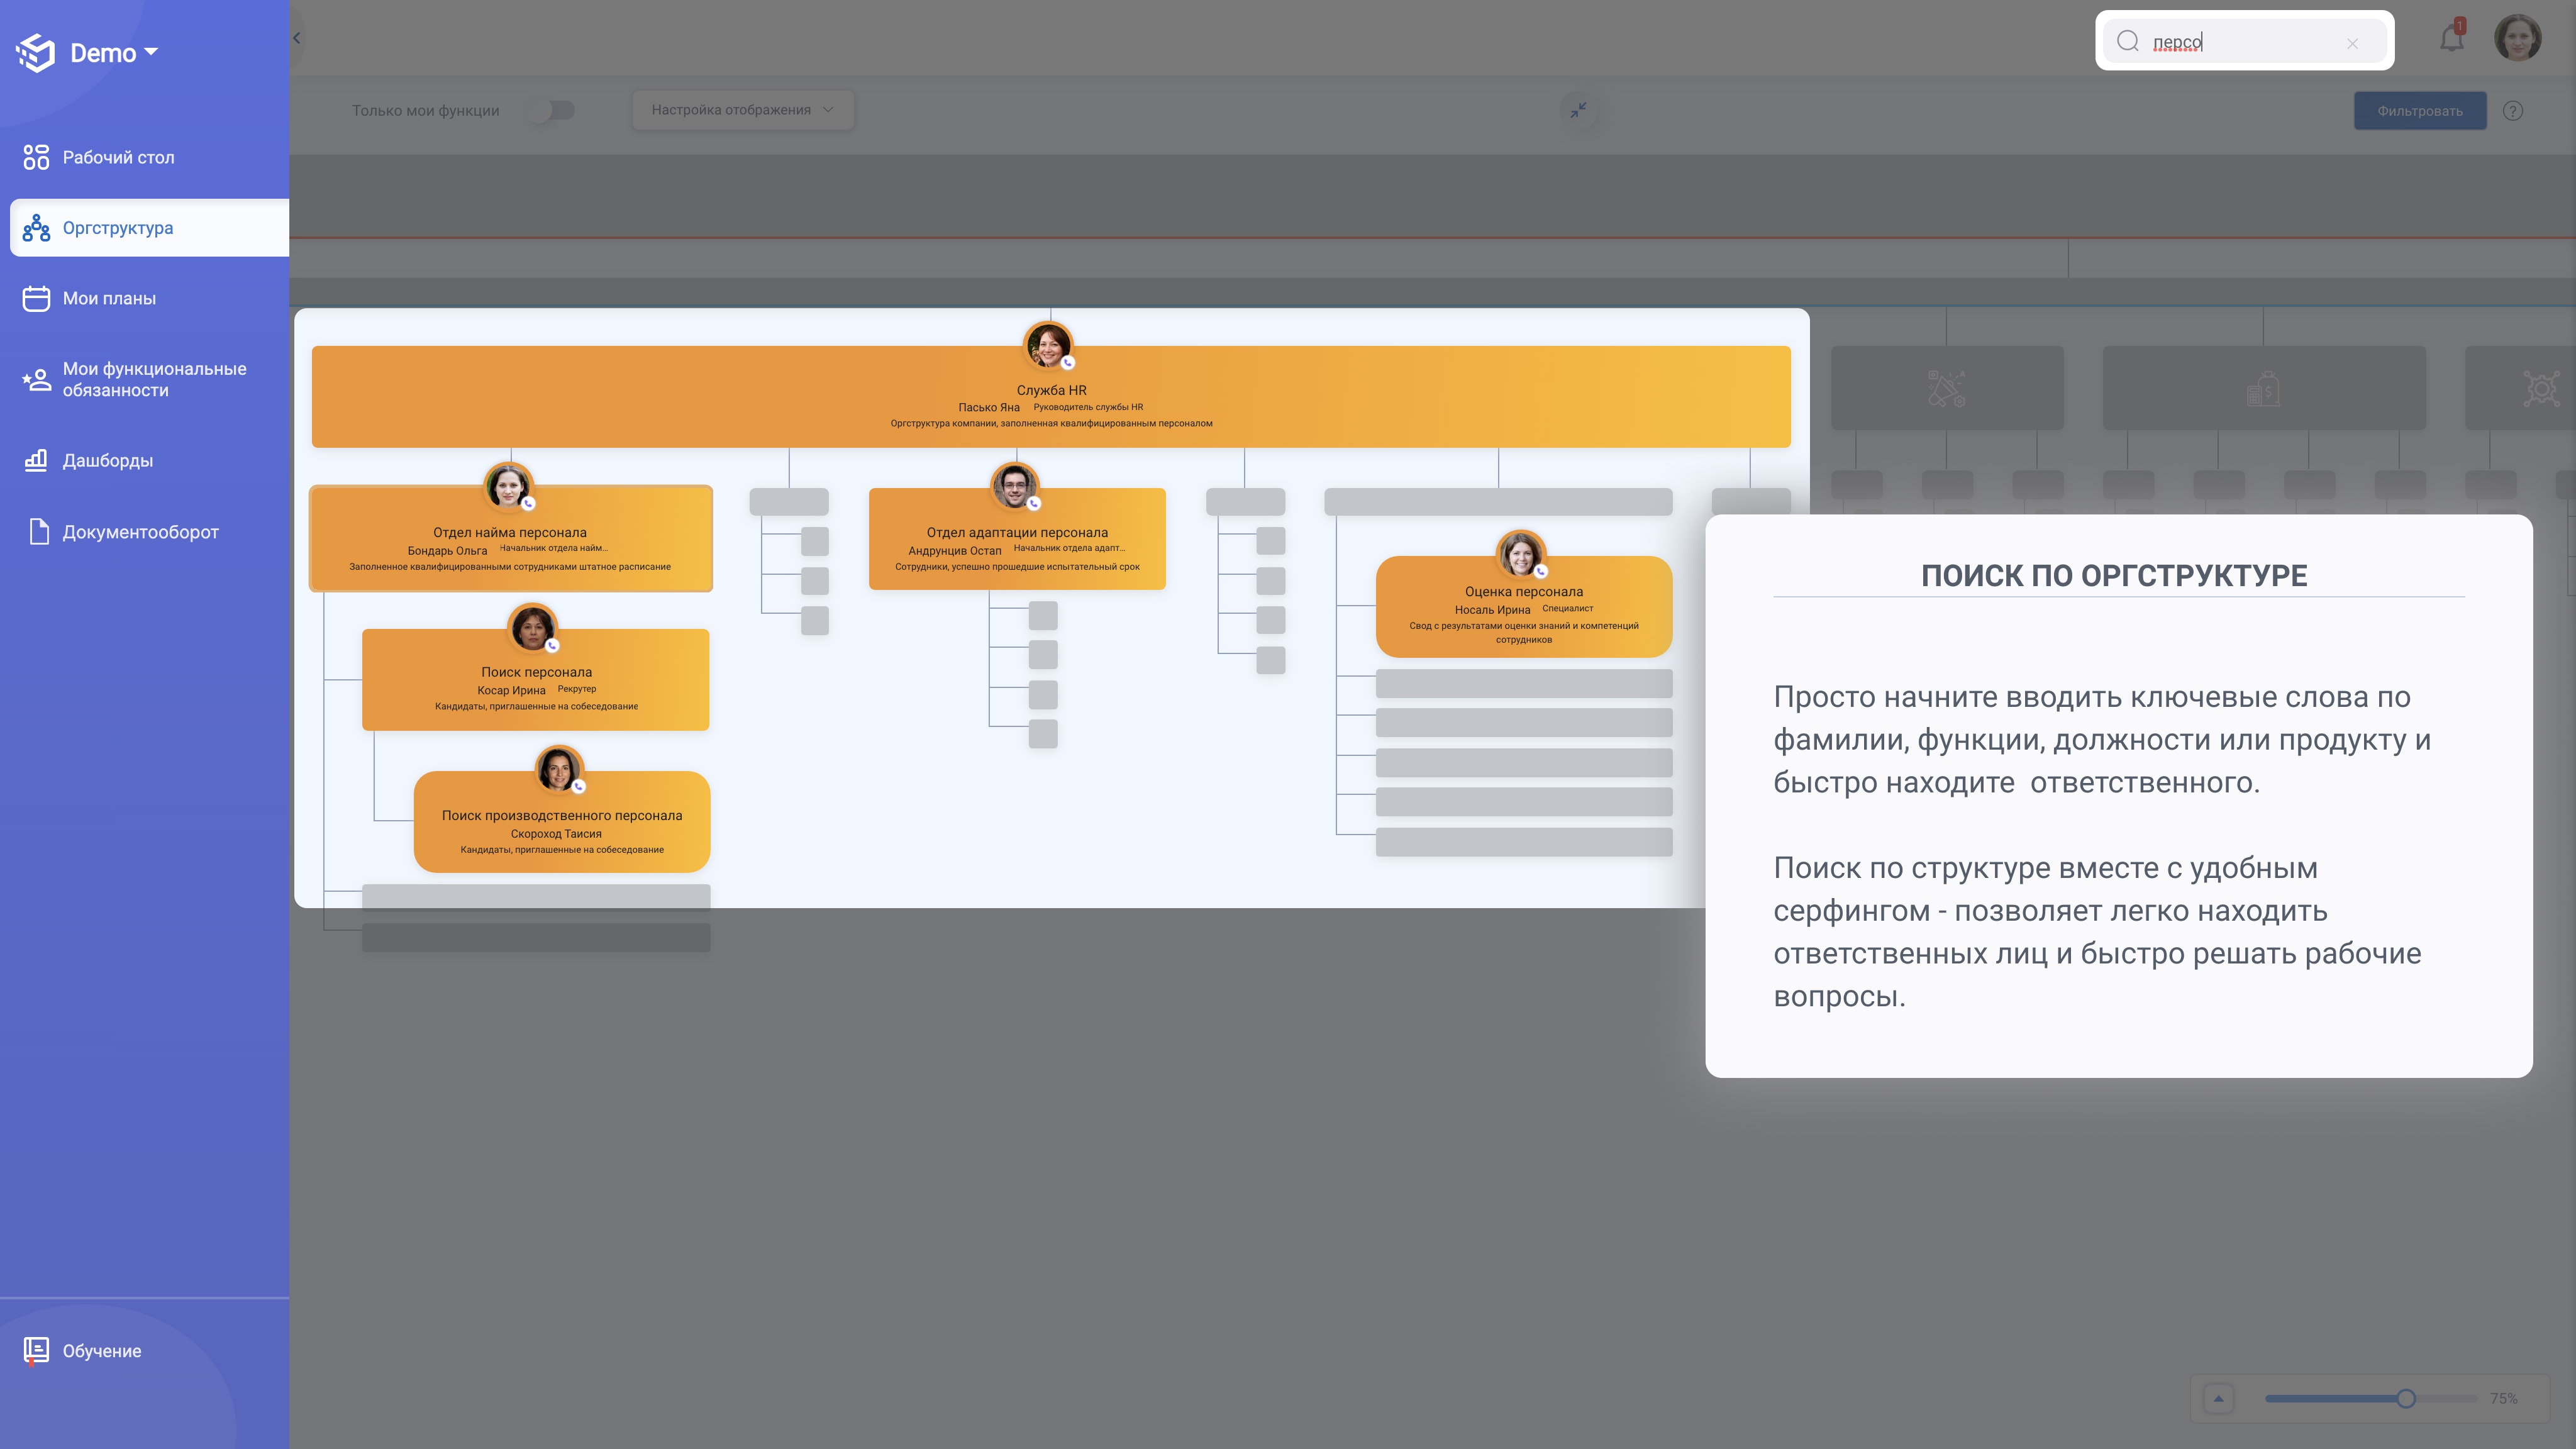2576x1449 pixels.
Task: Click text 'Кандидаты, приглашенные на собеседование' under Косар Ирина
Action: click(536, 706)
